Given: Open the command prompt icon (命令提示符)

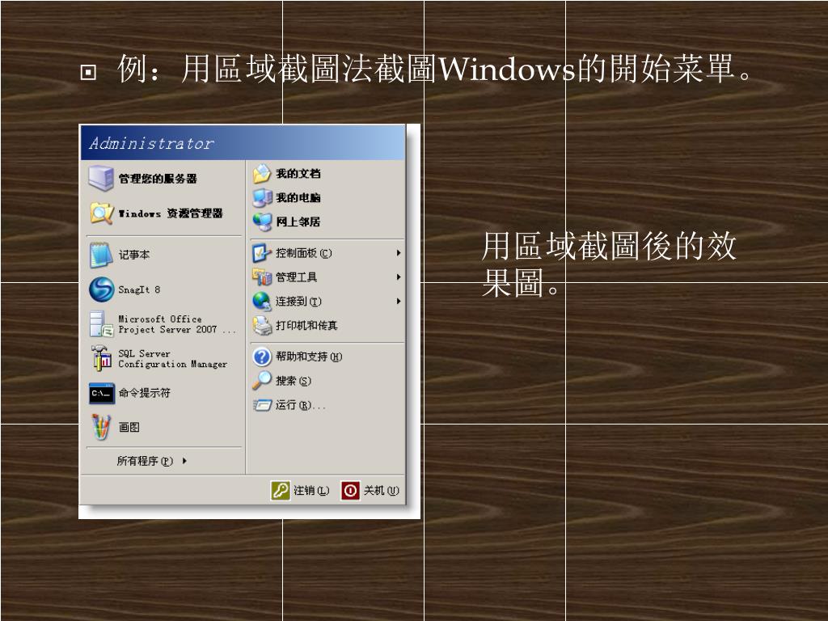Looking at the screenshot, I should [101, 394].
